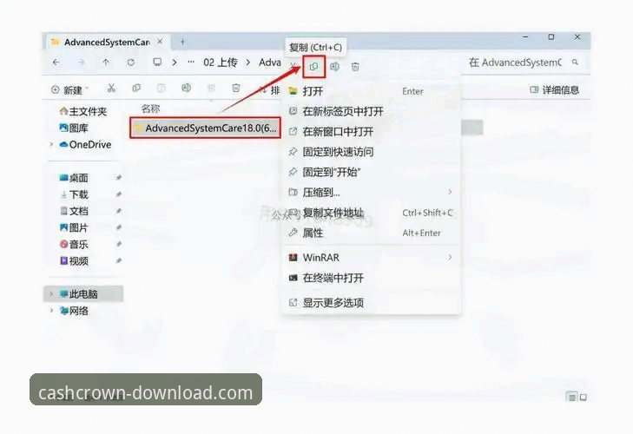This screenshot has height=434, width=633.
Task: Select the AdvancedSystemCare tab
Action: 107,42
